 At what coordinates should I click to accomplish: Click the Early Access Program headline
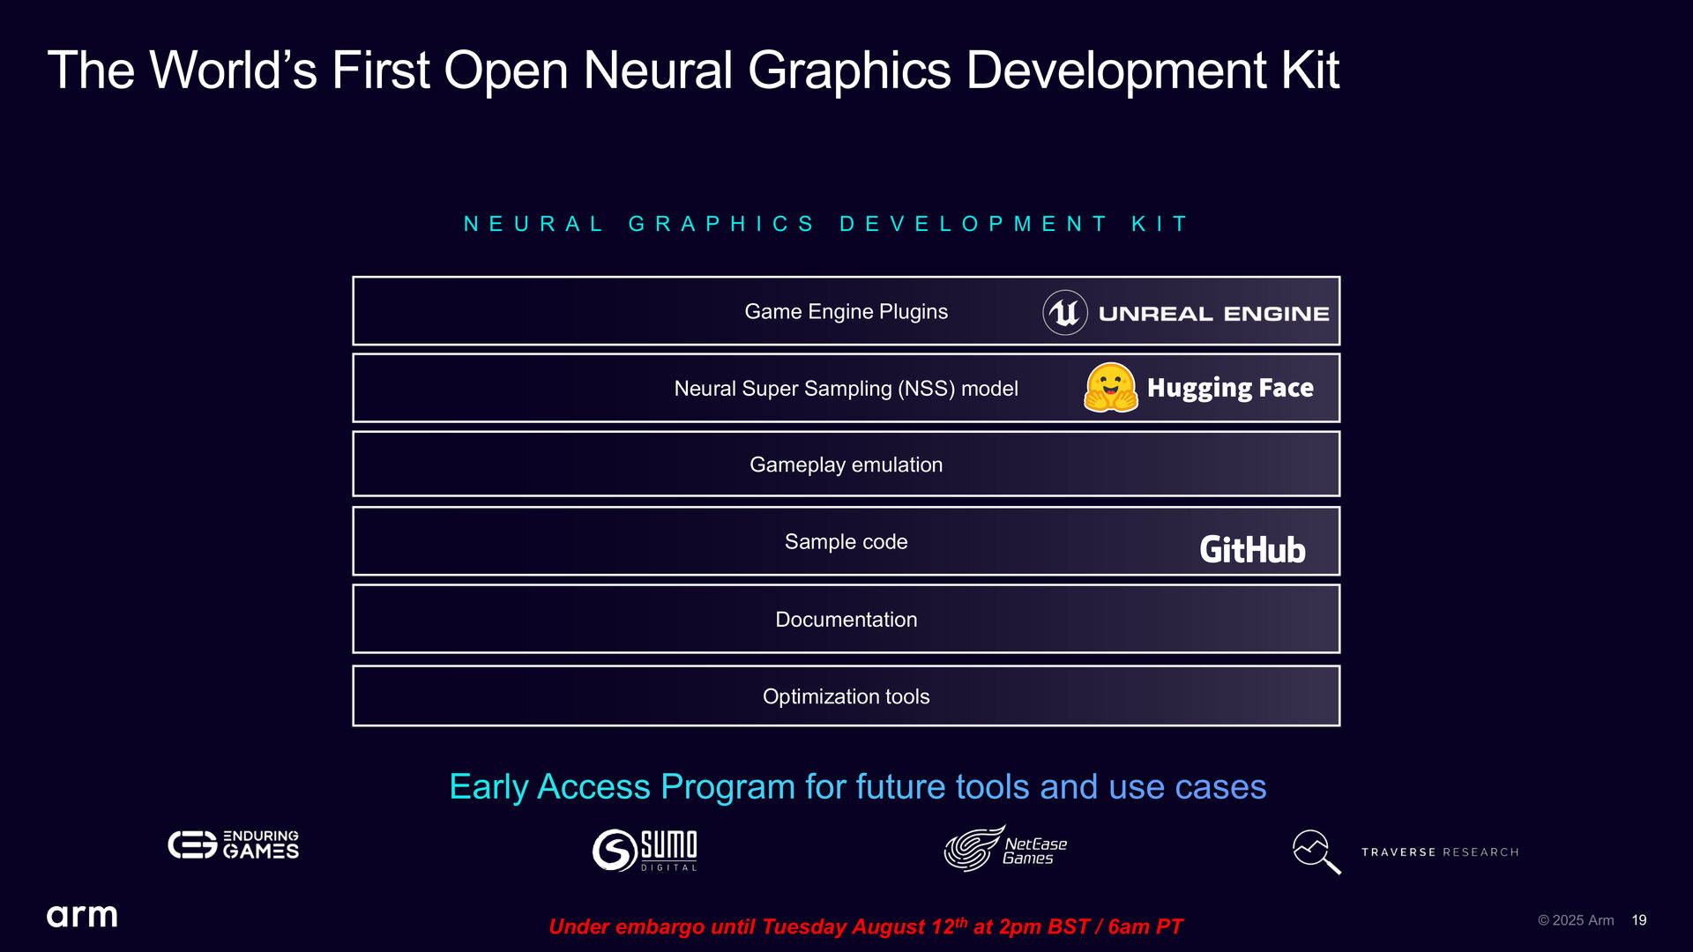point(857,786)
